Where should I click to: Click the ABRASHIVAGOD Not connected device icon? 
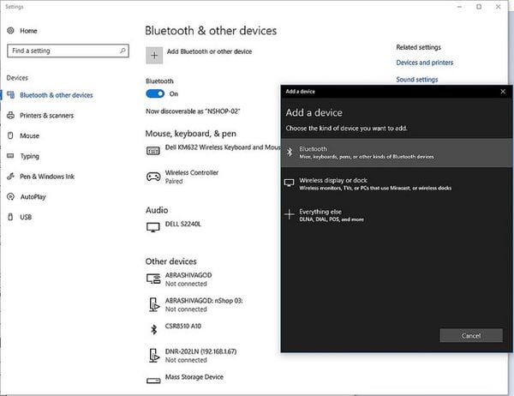(153, 279)
